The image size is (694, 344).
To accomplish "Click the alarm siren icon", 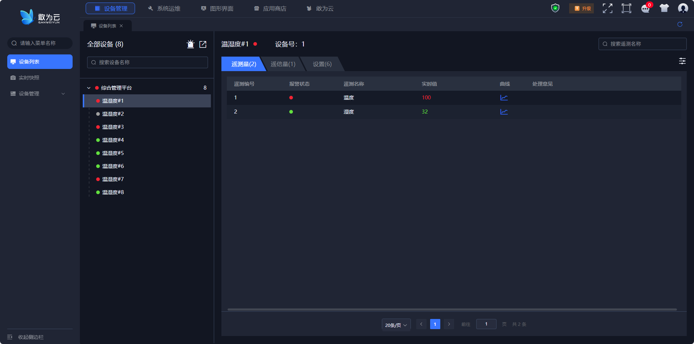I will 191,44.
